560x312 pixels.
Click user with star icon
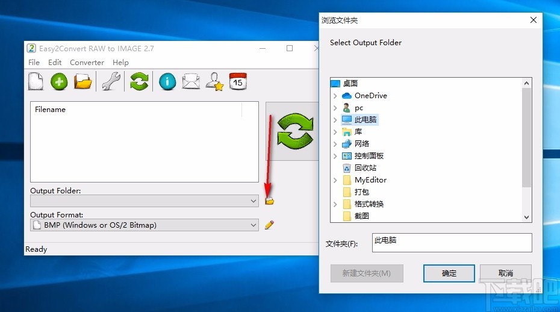[x=214, y=82]
